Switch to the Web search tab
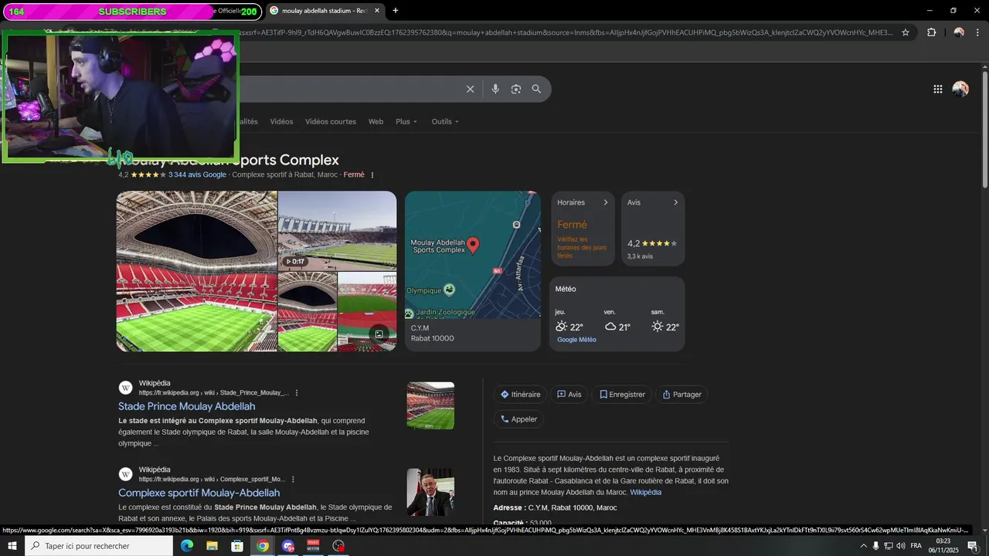 376,121
